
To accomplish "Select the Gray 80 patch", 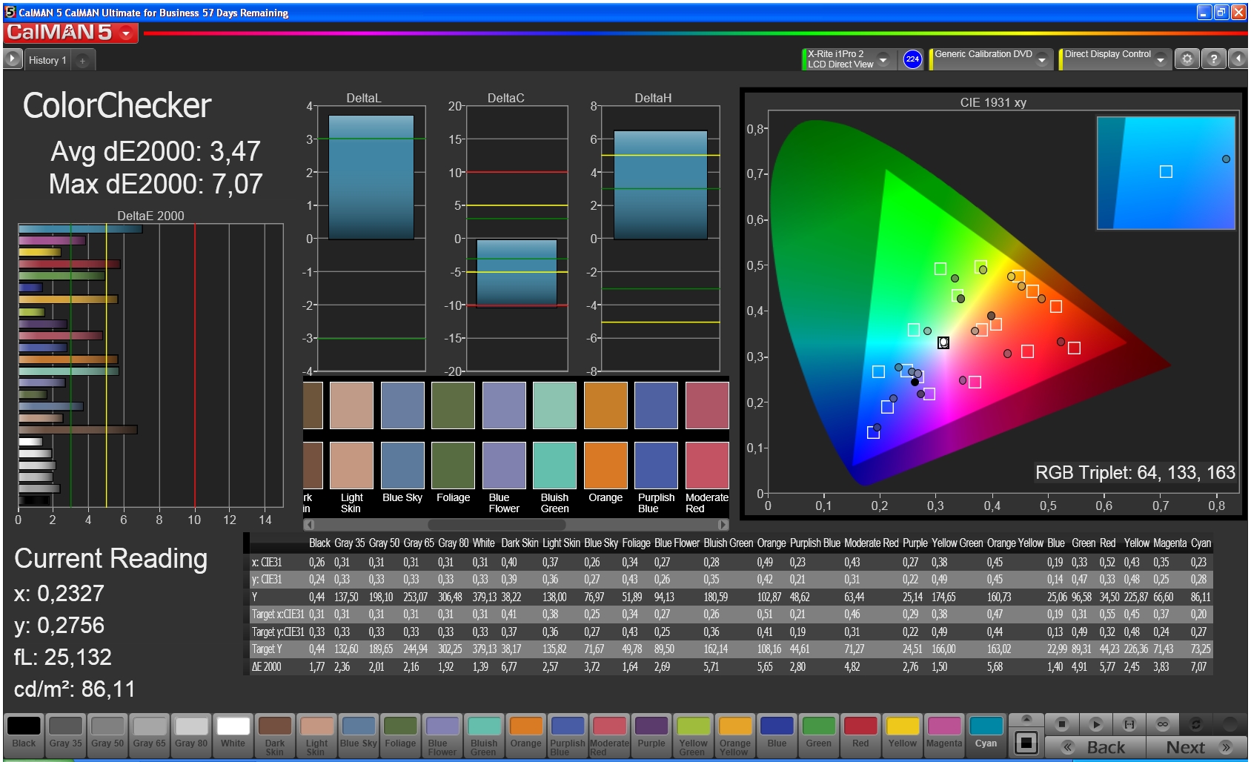I will click(191, 734).
